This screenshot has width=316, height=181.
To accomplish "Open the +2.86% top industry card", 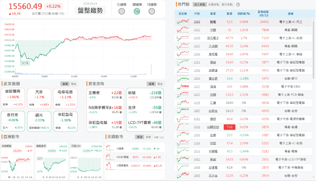I will (13, 98).
